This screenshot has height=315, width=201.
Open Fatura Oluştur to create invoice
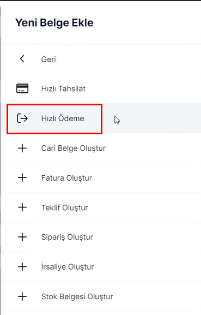(x=66, y=178)
